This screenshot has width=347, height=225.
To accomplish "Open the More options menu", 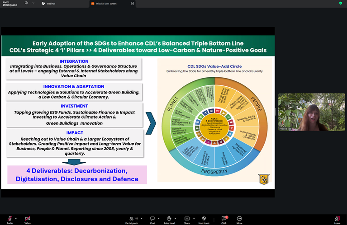I will coord(239,220).
